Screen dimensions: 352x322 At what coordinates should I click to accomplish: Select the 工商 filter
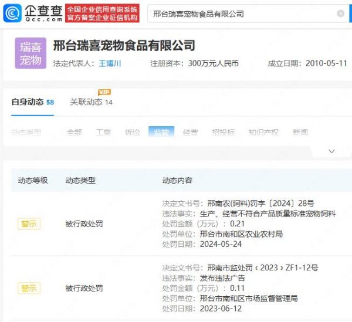coord(103,132)
